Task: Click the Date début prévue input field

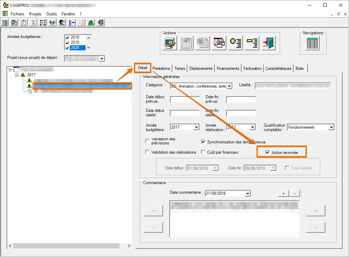Action: point(185,100)
